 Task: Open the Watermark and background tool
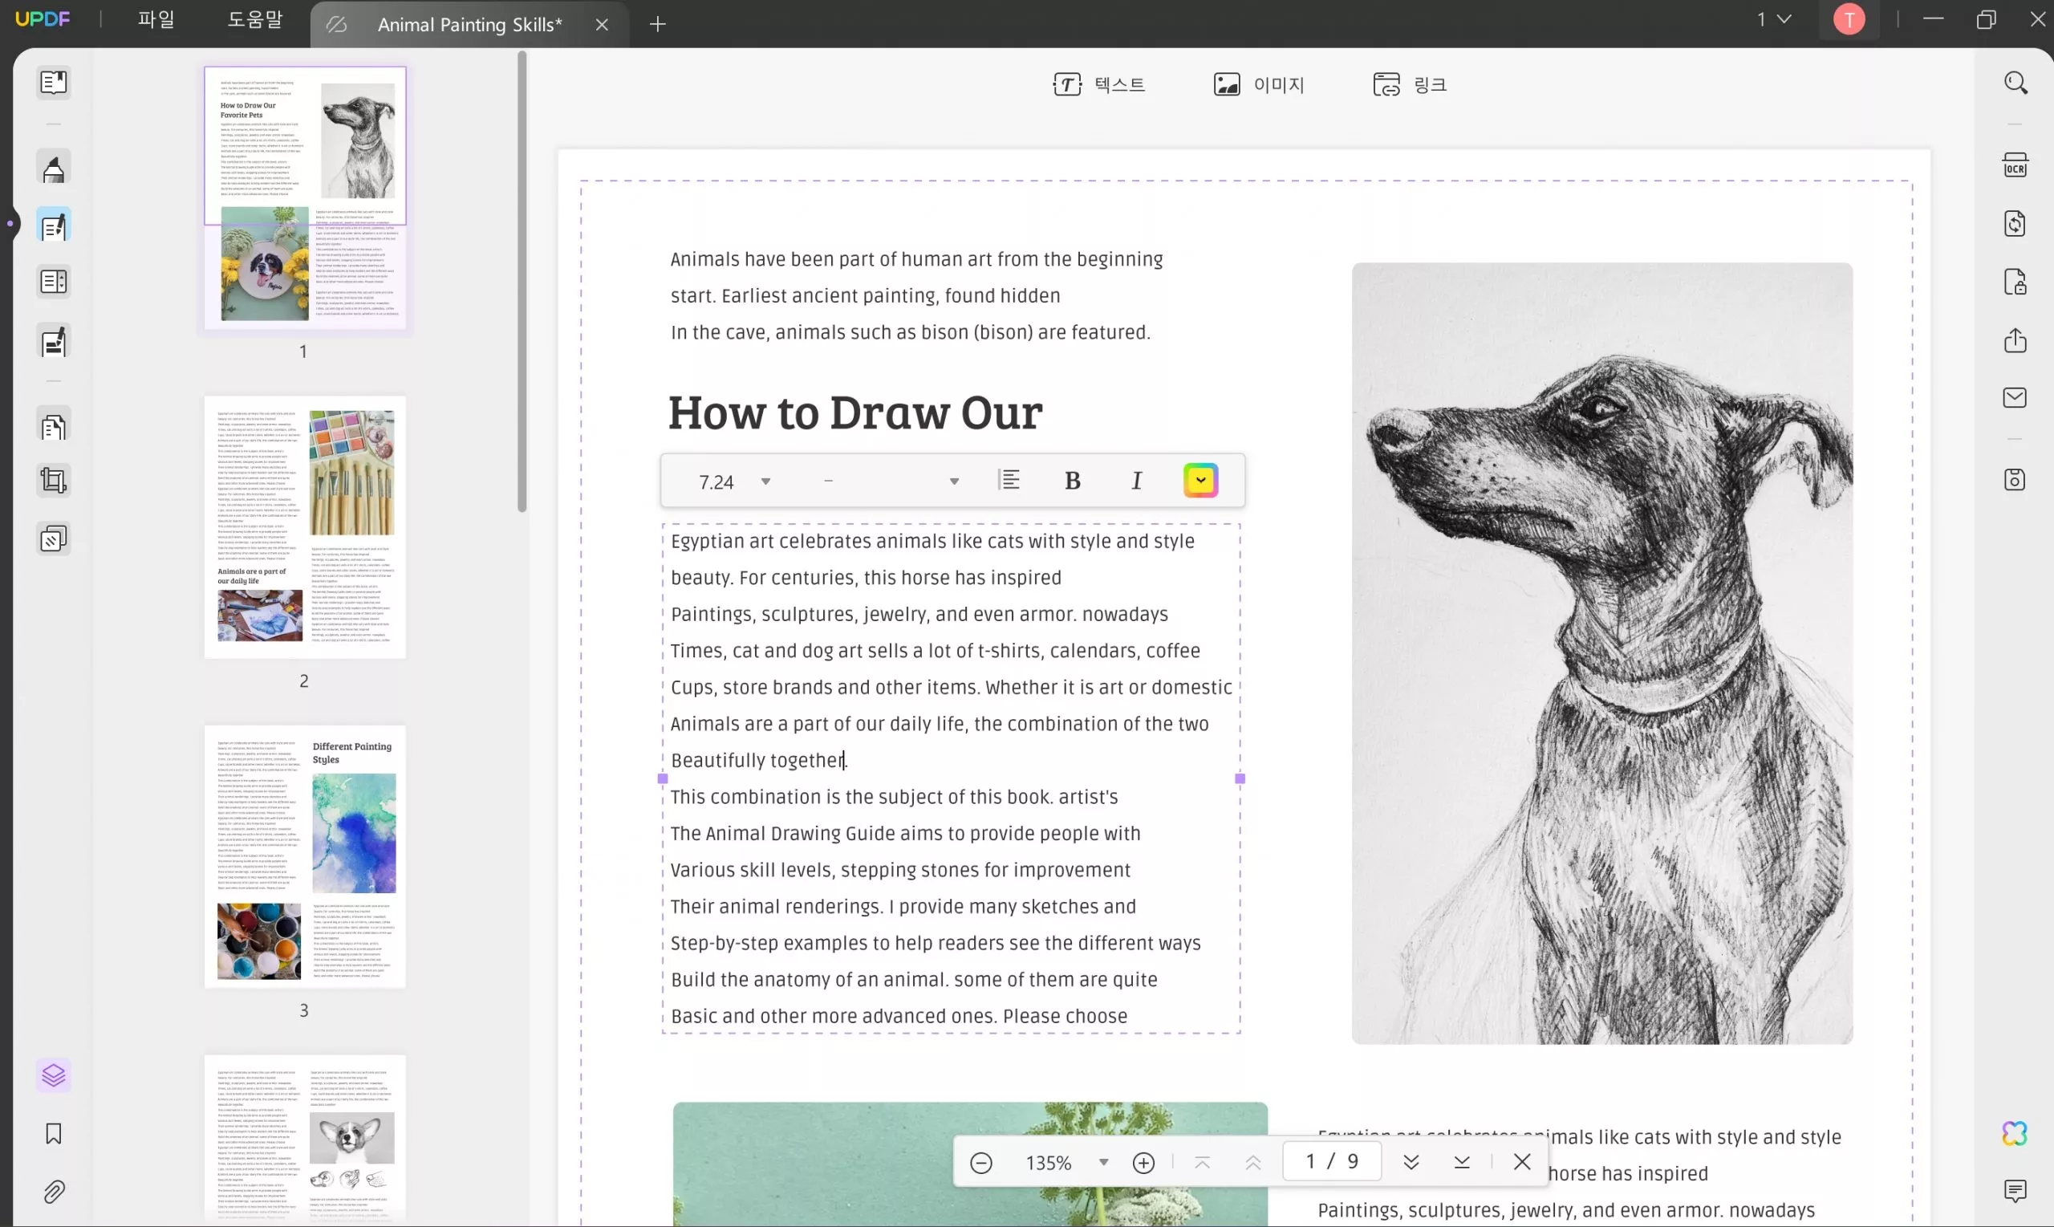[x=54, y=539]
